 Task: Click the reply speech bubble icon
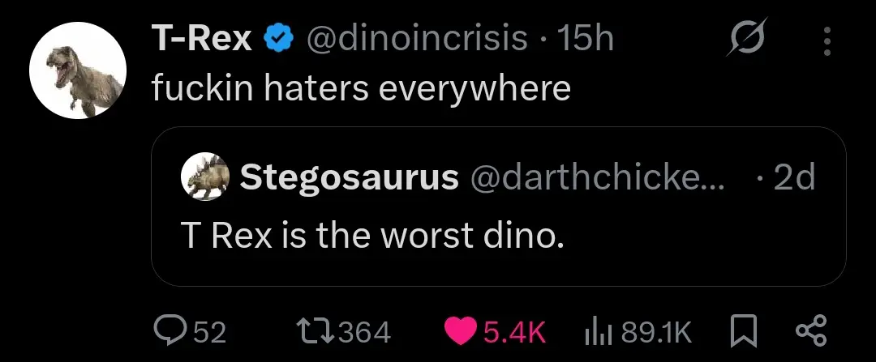coord(170,330)
